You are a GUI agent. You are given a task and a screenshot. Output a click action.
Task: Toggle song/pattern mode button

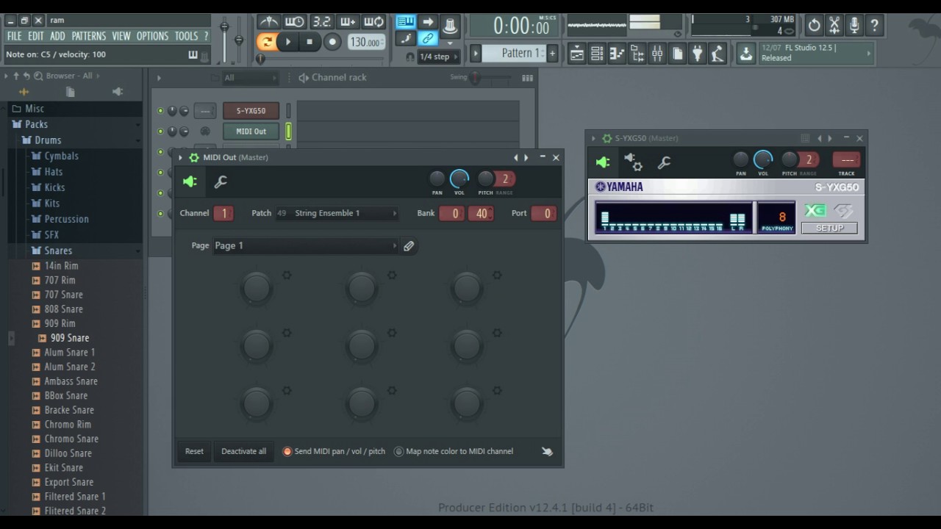(x=266, y=42)
